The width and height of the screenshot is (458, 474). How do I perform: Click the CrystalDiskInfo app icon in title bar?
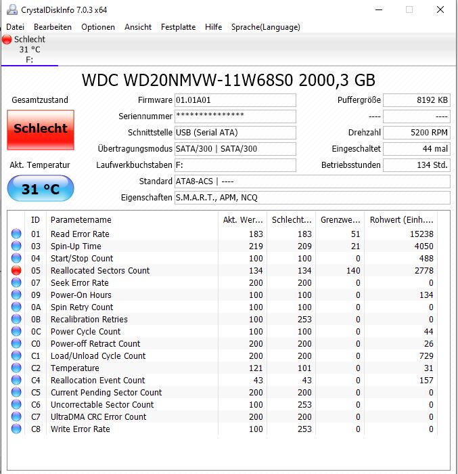click(12, 9)
